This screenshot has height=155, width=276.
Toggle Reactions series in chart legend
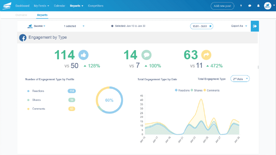pos(182,90)
